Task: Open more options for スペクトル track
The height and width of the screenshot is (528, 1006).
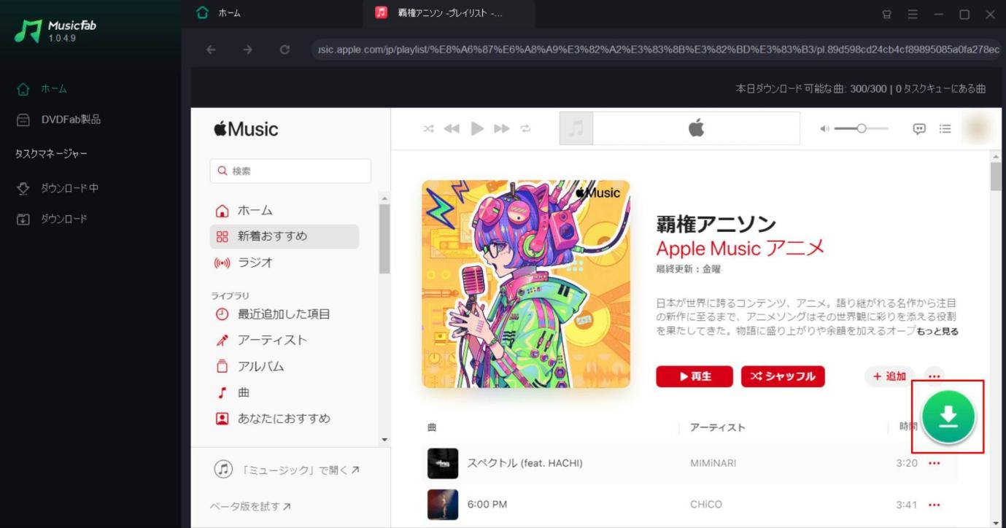Action: click(935, 463)
